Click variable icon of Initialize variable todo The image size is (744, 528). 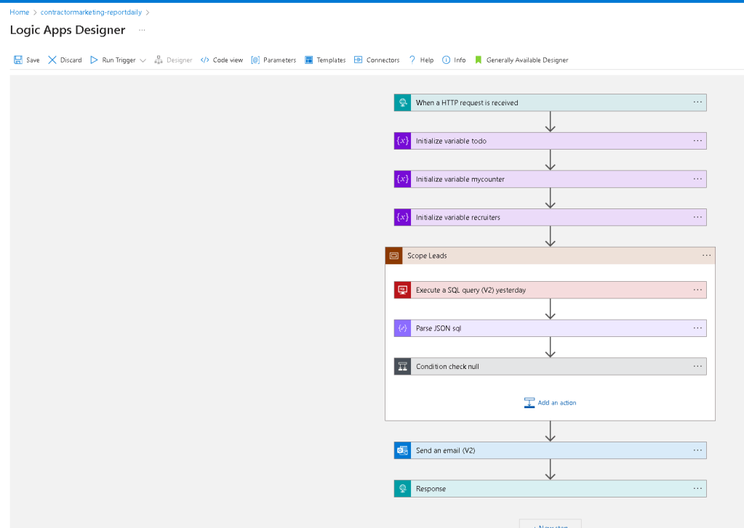402,141
